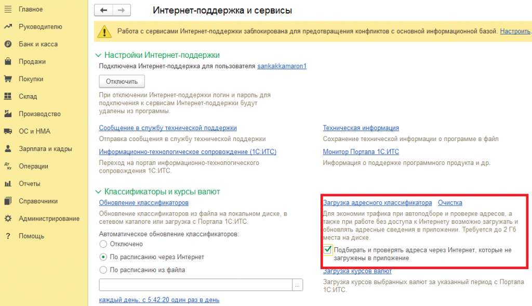Click the Продажи shopping bag icon
The image size is (532, 306).
tap(8, 61)
